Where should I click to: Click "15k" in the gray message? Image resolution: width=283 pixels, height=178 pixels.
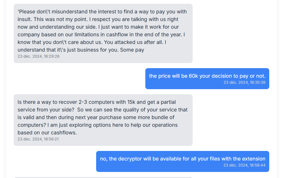point(131,102)
